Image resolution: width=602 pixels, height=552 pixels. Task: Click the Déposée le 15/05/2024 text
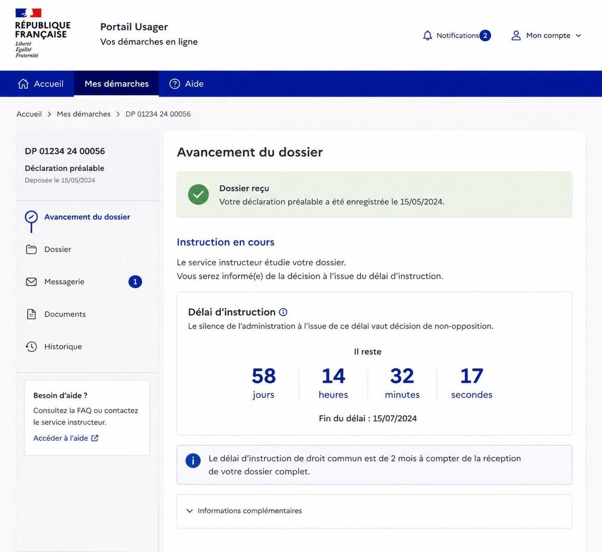click(x=60, y=180)
